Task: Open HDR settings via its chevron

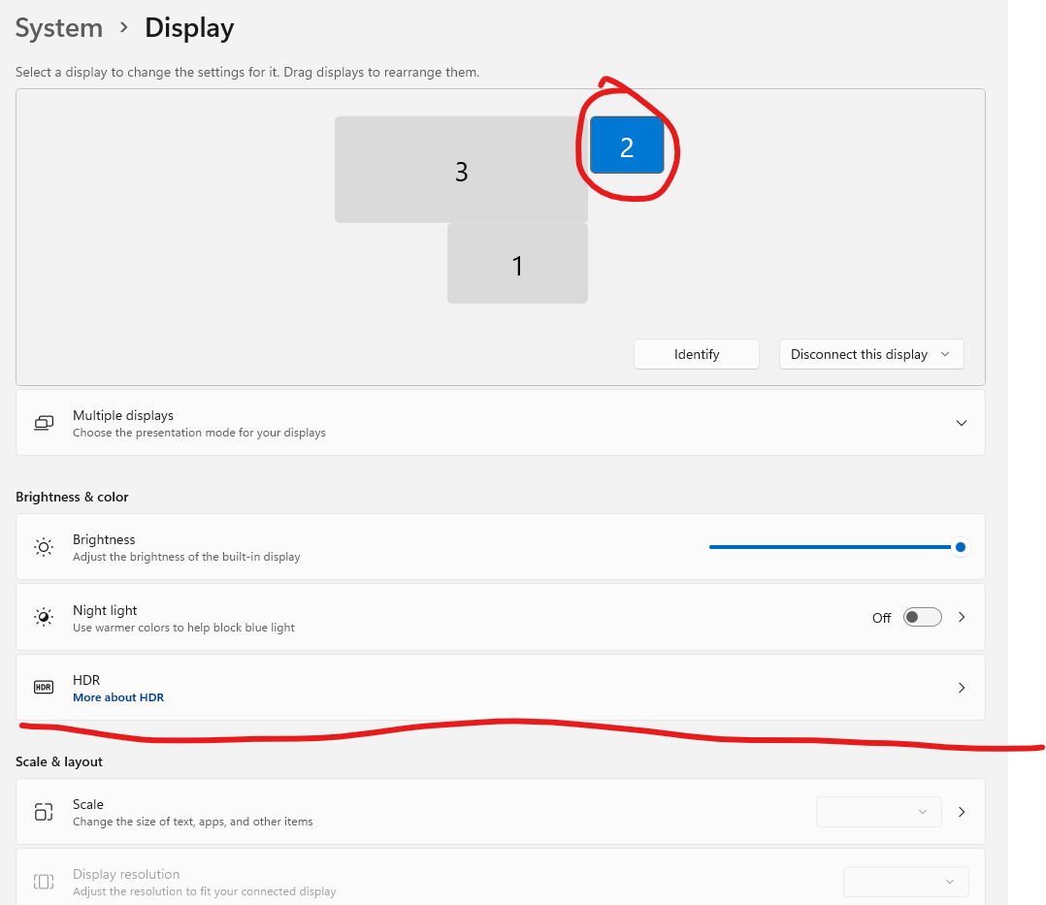Action: click(962, 688)
